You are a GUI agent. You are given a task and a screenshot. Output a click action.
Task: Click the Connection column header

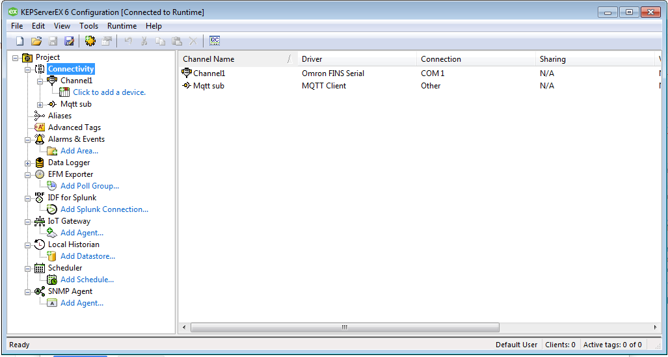click(x=476, y=59)
